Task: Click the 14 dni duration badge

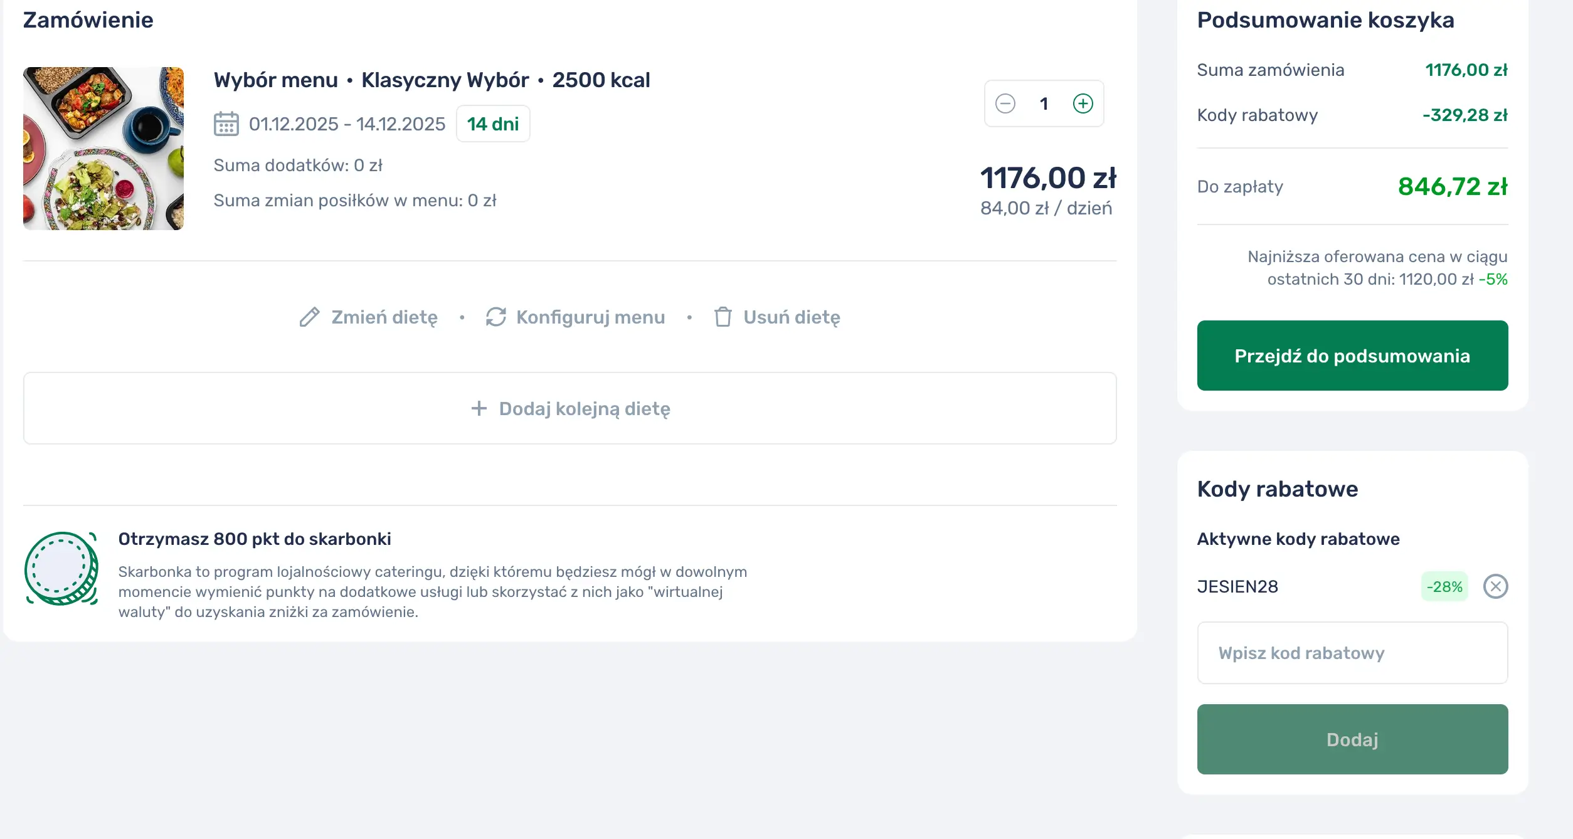Action: pos(493,124)
